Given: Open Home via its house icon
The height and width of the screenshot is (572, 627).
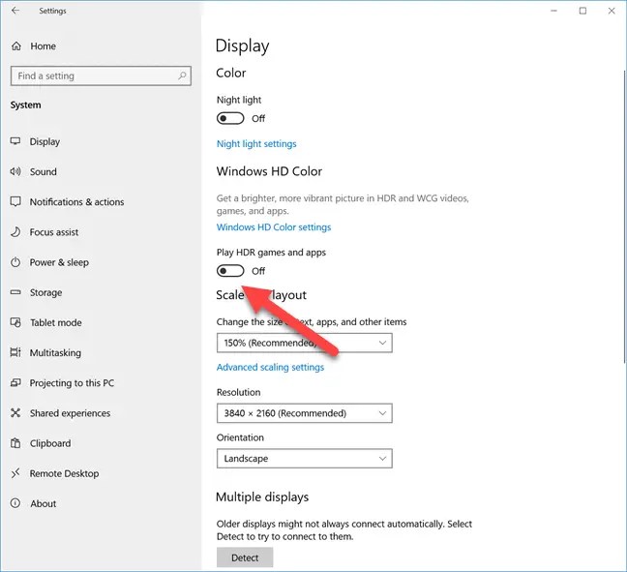Looking at the screenshot, I should tap(16, 46).
